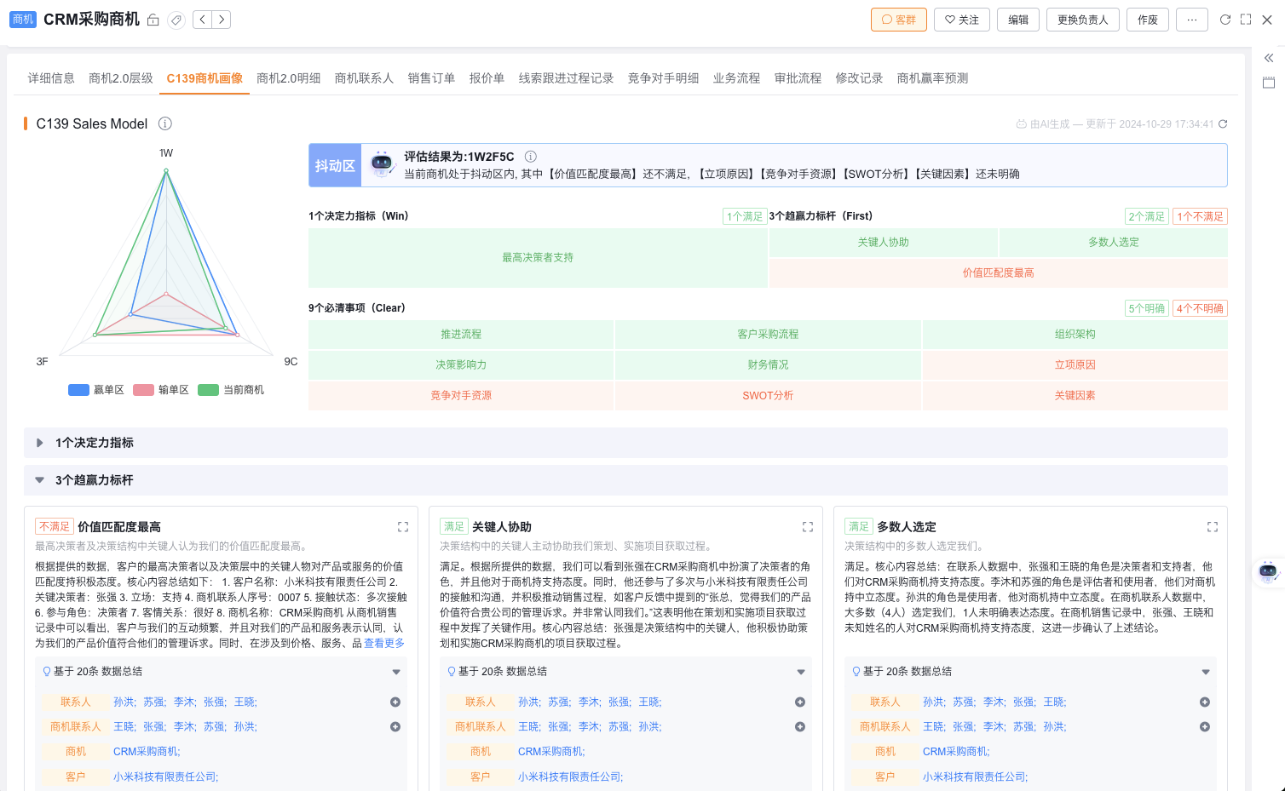
Task: Expand the 1个决定力指标 section
Action: pos(39,443)
